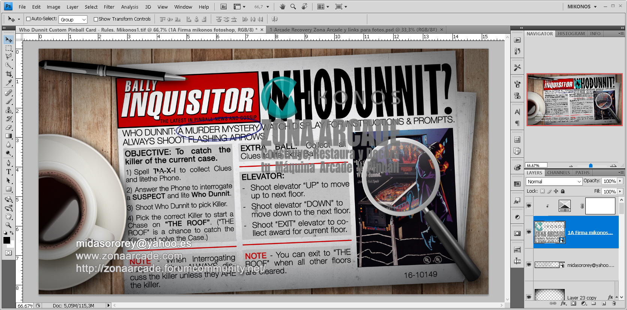Open the Auto-Select Group dropdown
The image size is (627, 310).
point(73,19)
